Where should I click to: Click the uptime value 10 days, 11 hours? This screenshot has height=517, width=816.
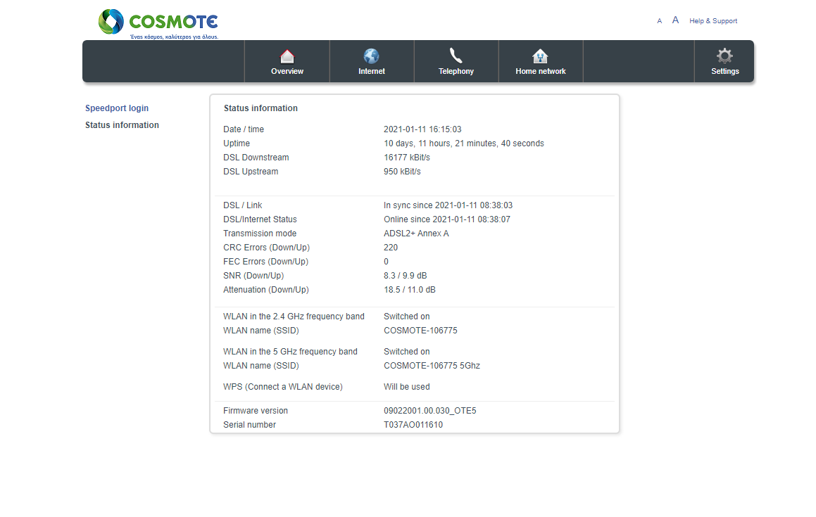(x=464, y=143)
